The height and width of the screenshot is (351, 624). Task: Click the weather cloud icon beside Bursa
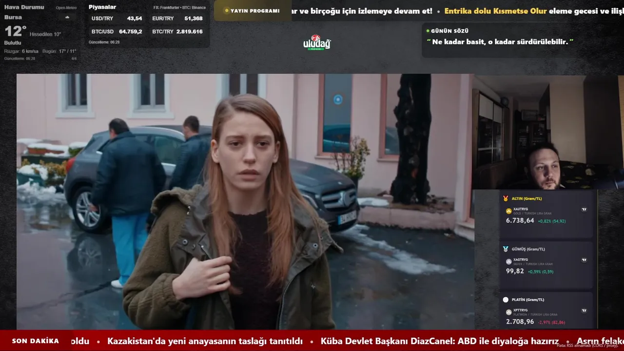(67, 17)
